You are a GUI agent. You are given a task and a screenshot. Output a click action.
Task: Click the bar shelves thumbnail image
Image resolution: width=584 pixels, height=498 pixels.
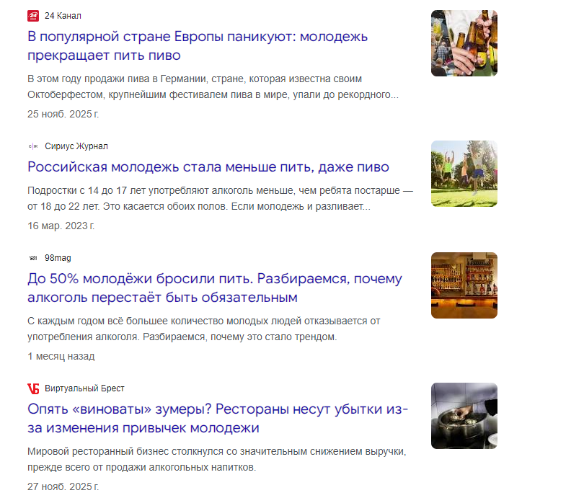(x=464, y=285)
